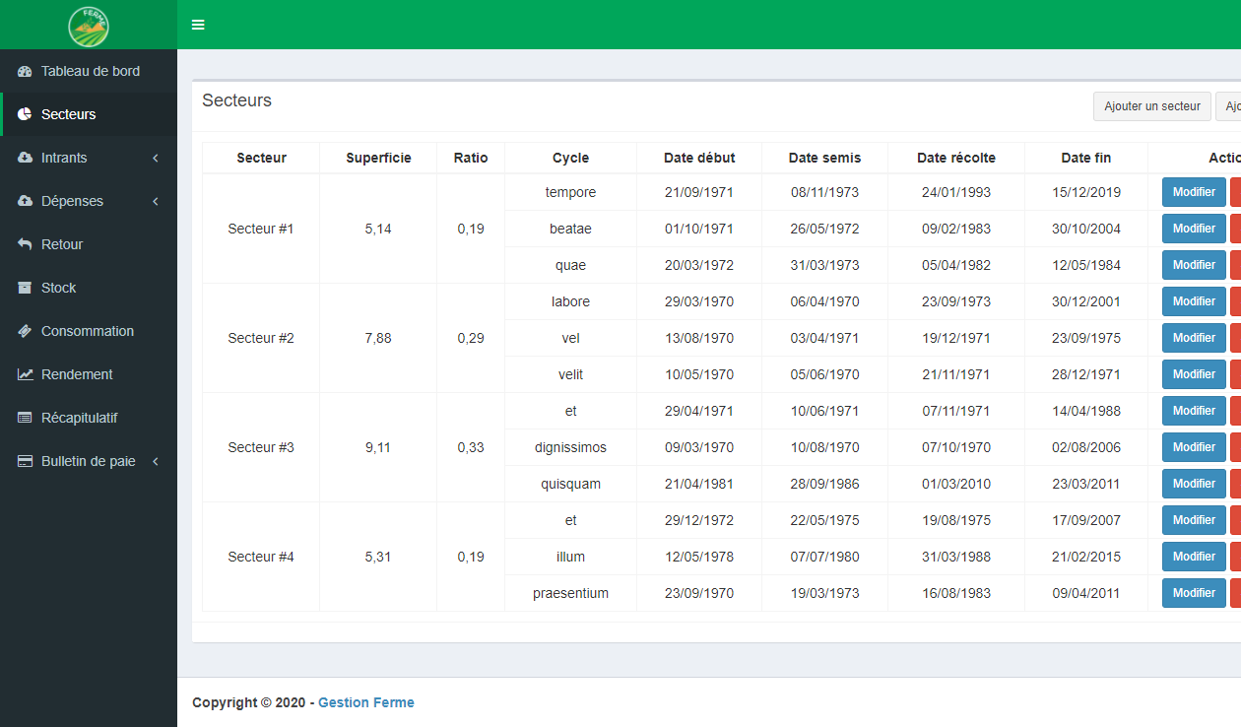The image size is (1241, 727).
Task: Click the Intrants cloud icon
Action: [25, 158]
